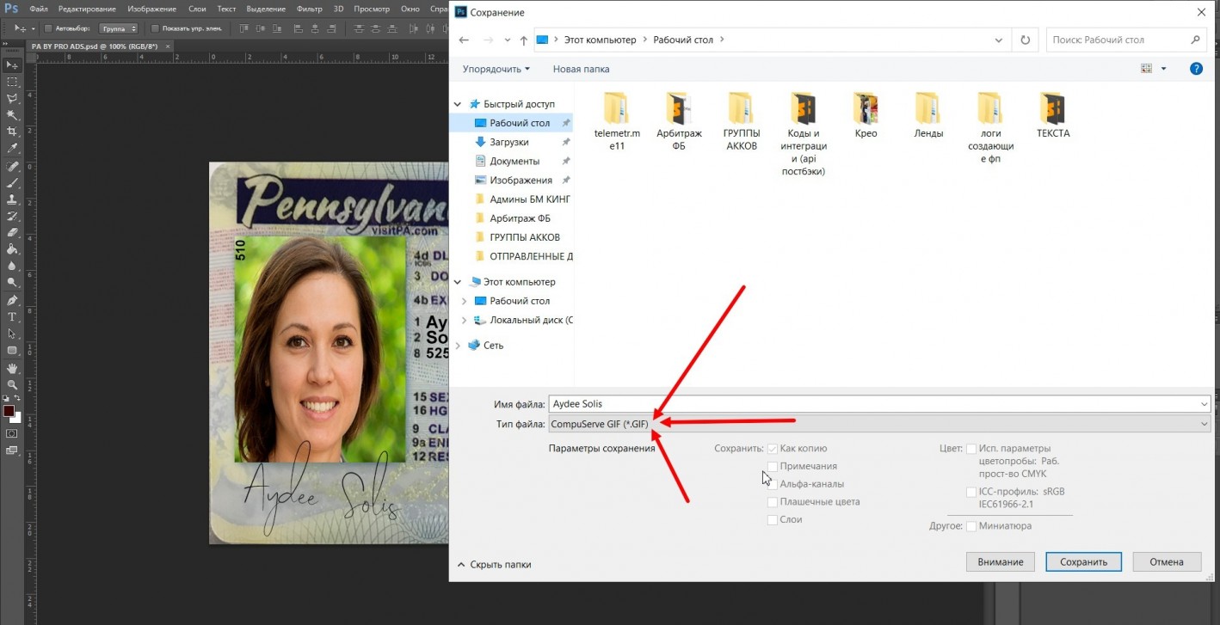This screenshot has width=1220, height=625.
Task: Click align top edges icon in options bar
Action: [x=243, y=28]
